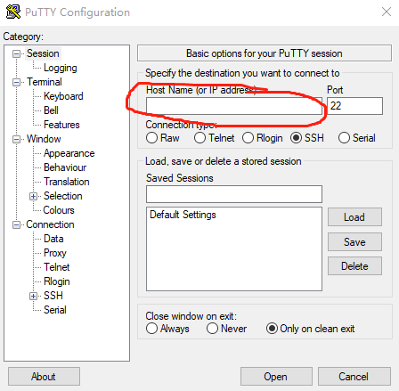Open the Appearance settings category
Viewport: 399px width, 391px height.
[69, 153]
